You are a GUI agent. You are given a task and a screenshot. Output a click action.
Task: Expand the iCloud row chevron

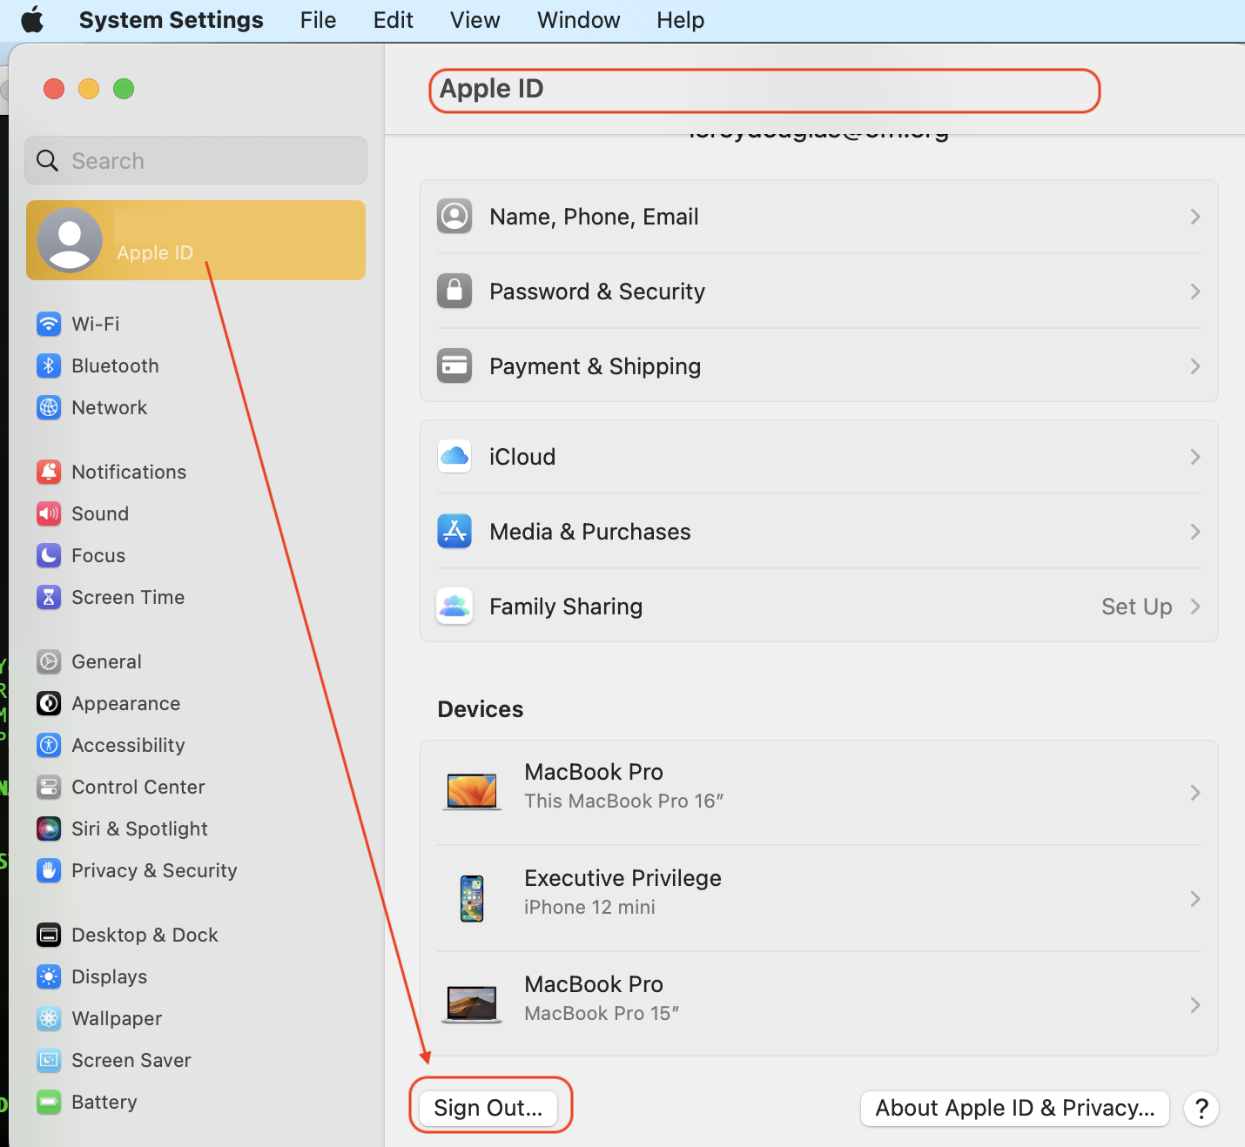pos(1195,457)
